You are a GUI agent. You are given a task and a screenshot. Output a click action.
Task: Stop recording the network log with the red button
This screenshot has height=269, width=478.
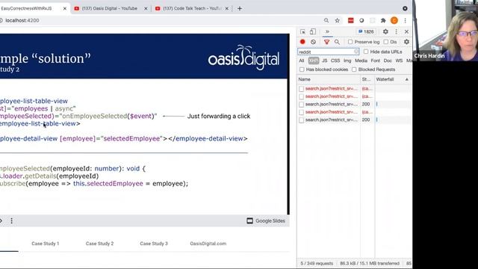302,42
